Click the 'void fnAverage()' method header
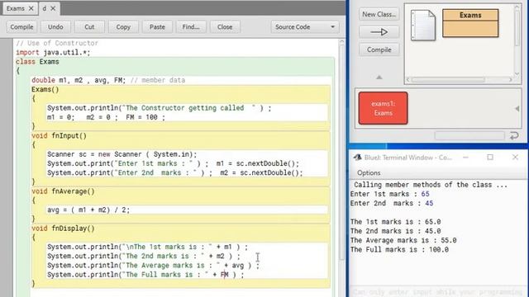529x297 pixels. pyautogui.click(x=63, y=191)
